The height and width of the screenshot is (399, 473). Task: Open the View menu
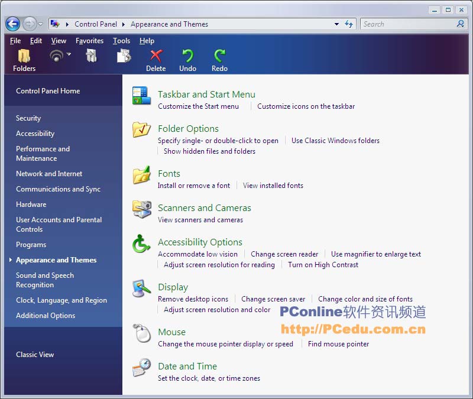pyautogui.click(x=59, y=41)
